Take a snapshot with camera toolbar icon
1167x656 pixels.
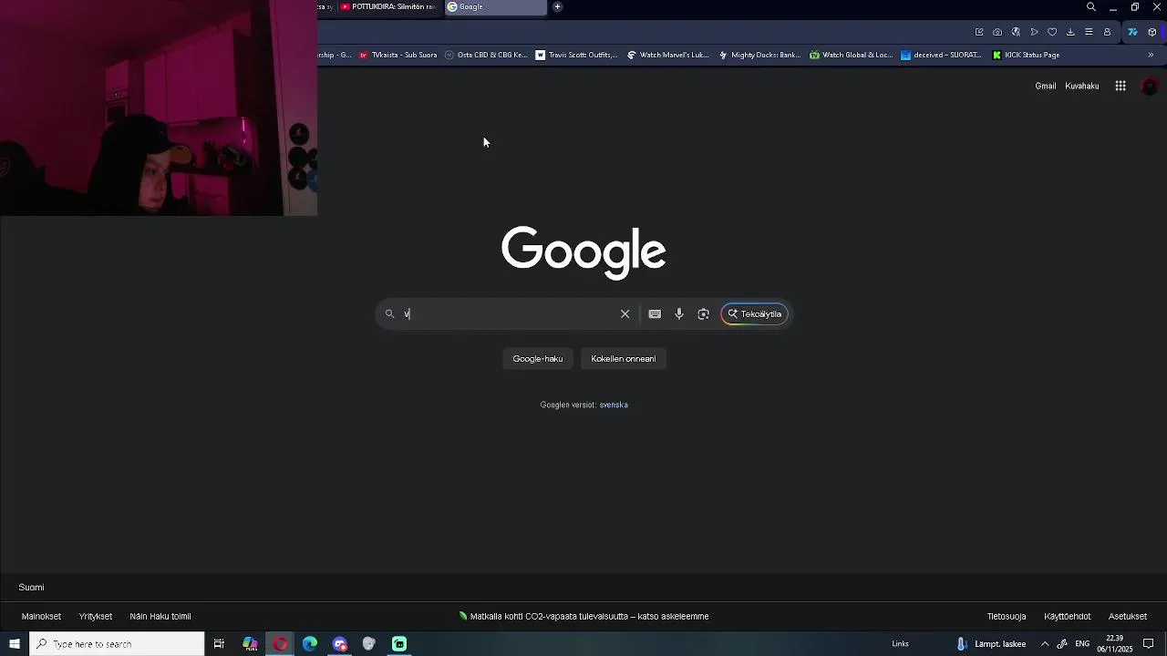(997, 32)
